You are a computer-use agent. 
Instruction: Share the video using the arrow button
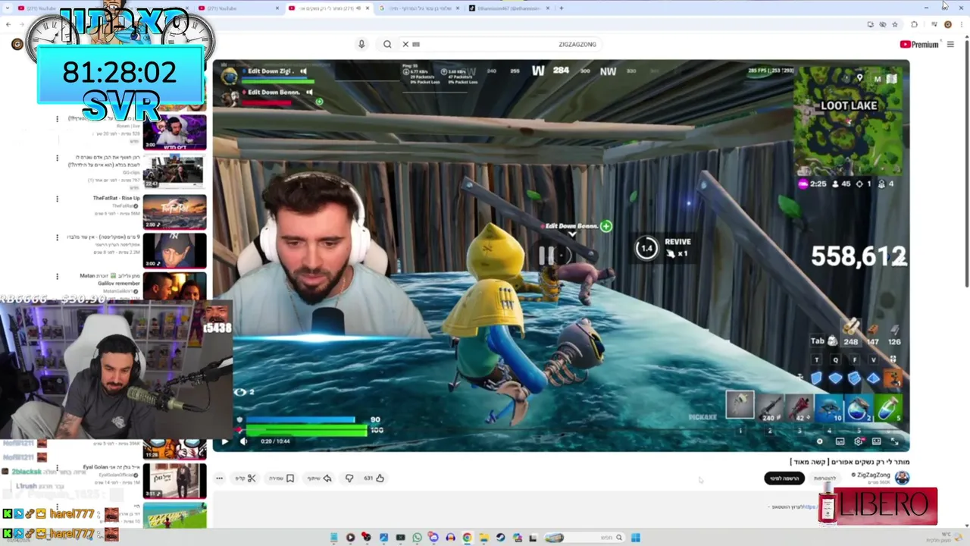click(320, 478)
